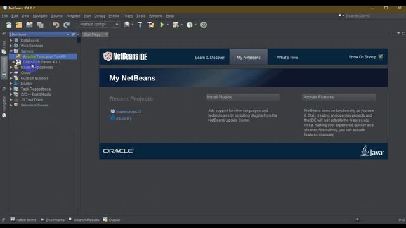406x228 pixels.
Task: Uncheck the Show On Startup checkbox
Action: [x=381, y=56]
